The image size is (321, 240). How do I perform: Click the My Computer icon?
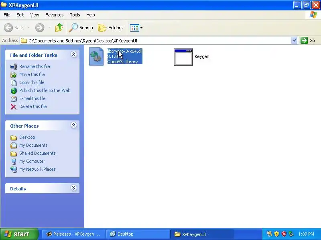[14, 162]
